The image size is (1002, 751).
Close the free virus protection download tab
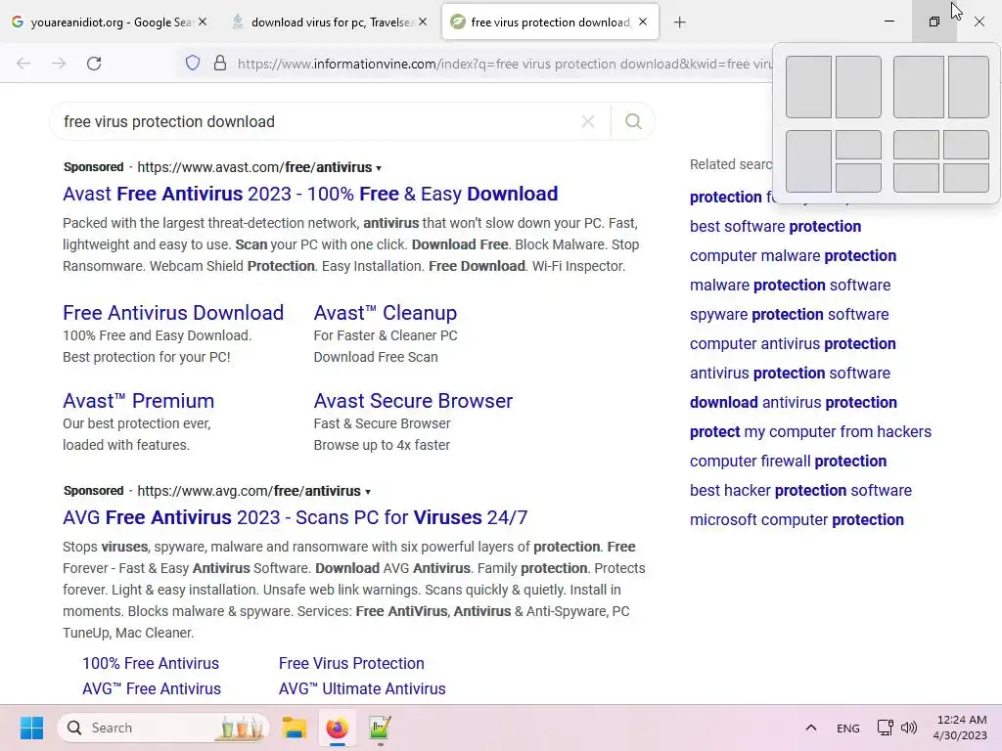tap(643, 22)
